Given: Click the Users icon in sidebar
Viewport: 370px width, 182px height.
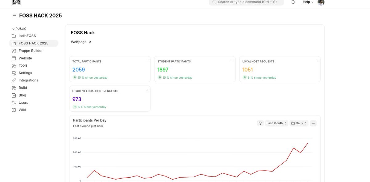Looking at the screenshot, I should [14, 102].
